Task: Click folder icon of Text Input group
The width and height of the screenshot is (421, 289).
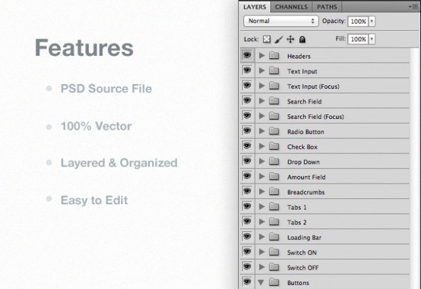Action: [x=274, y=71]
